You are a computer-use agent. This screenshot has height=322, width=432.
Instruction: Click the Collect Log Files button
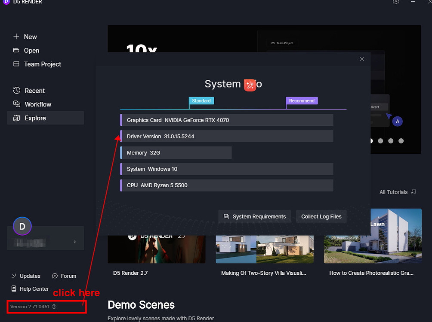(x=321, y=216)
